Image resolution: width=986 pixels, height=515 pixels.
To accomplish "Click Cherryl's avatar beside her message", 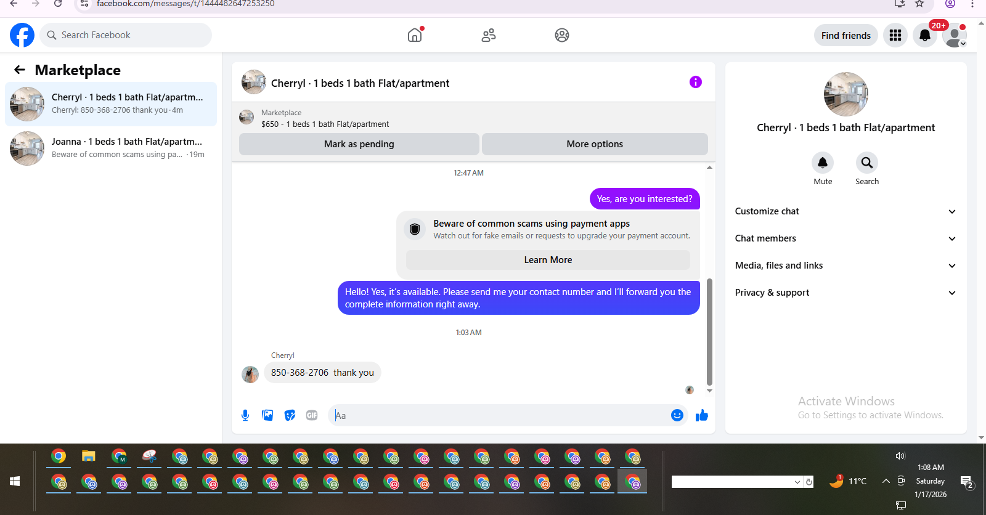I will point(250,375).
